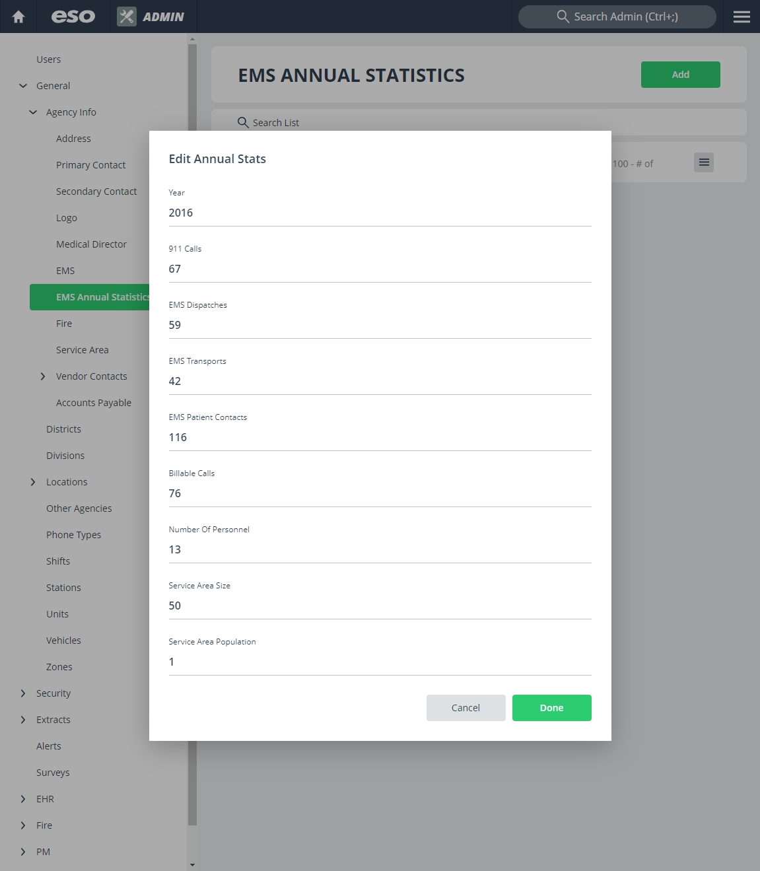Click the Search List magnifier icon
The image size is (760, 871).
pos(243,122)
